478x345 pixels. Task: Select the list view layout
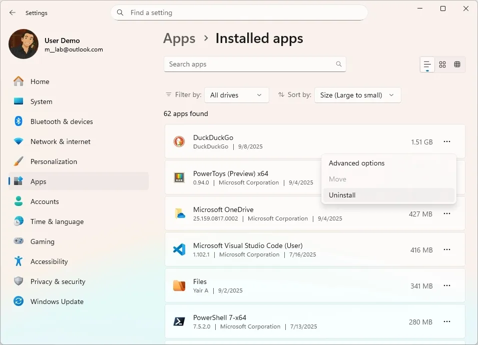[427, 64]
